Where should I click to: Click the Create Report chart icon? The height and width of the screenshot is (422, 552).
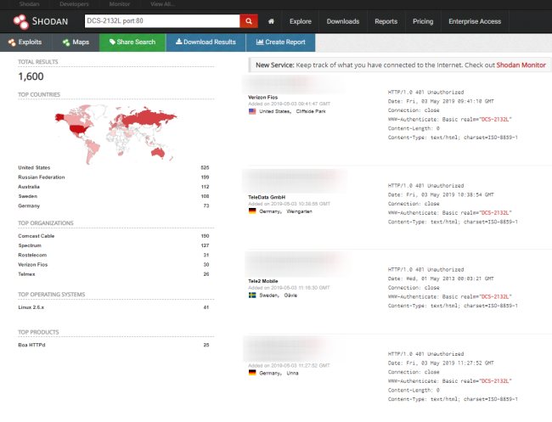pos(260,42)
